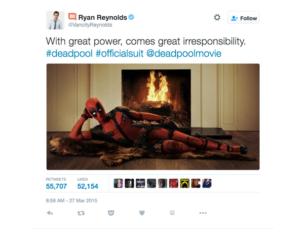The height and width of the screenshot is (229, 306).
Task: Open the three-dot more options menu
Action: tap(203, 213)
